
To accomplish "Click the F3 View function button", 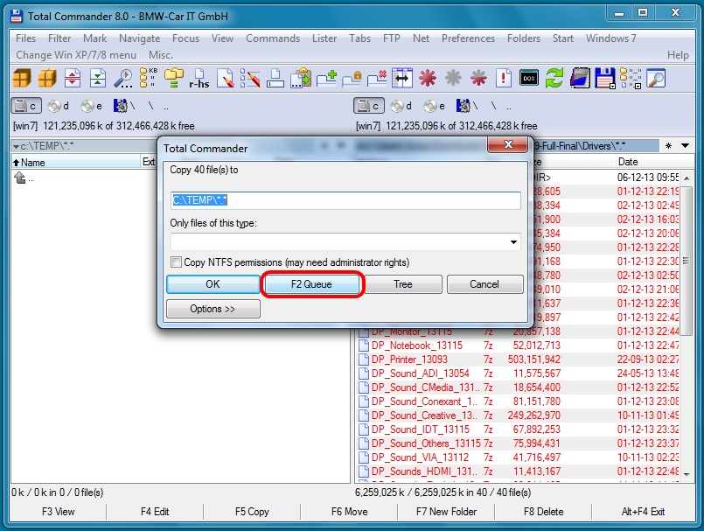I will [59, 511].
